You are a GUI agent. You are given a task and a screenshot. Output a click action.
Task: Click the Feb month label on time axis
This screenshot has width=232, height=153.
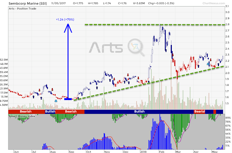(162, 152)
